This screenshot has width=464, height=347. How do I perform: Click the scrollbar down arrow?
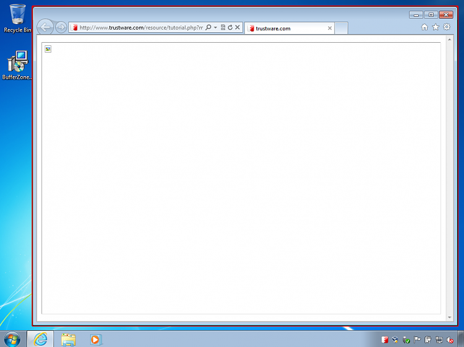pos(450,317)
